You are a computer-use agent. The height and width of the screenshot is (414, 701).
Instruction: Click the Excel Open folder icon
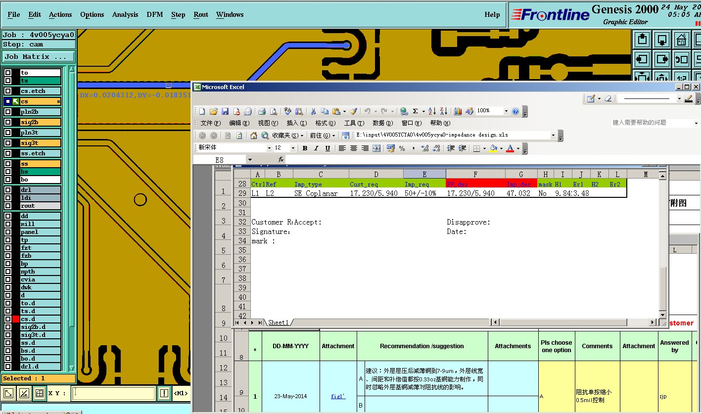coord(213,111)
